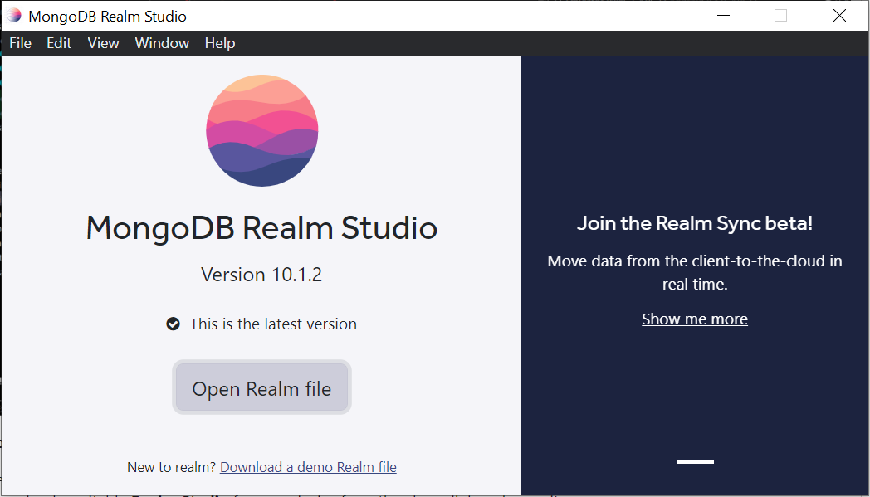Click the MongoDB Realm Studio heading
870x497 pixels.
pyautogui.click(x=261, y=227)
